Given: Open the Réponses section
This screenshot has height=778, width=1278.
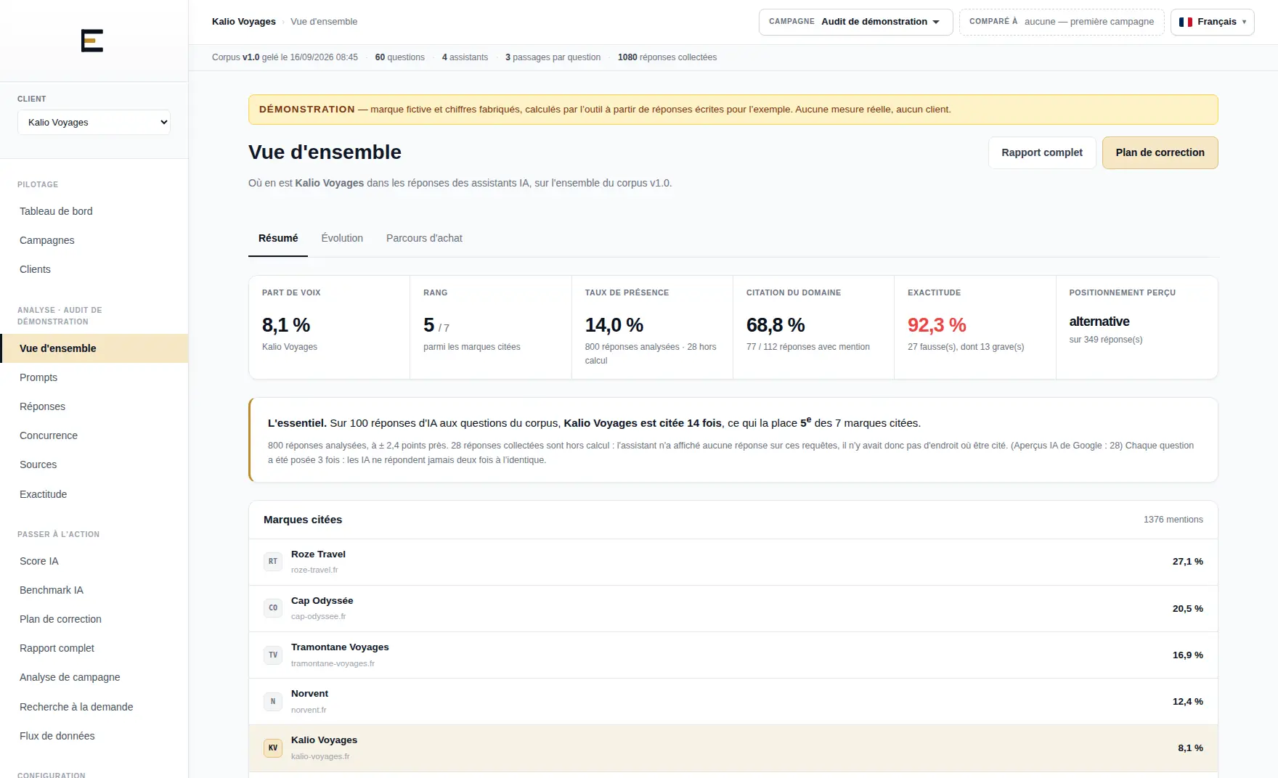Looking at the screenshot, I should tap(94, 406).
